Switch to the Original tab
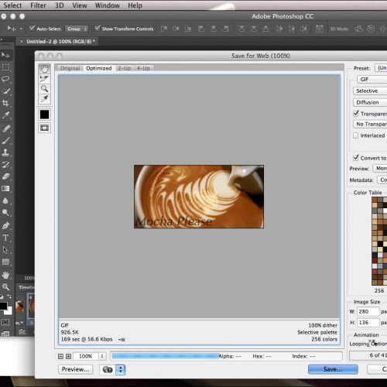The height and width of the screenshot is (387, 387). [70, 68]
